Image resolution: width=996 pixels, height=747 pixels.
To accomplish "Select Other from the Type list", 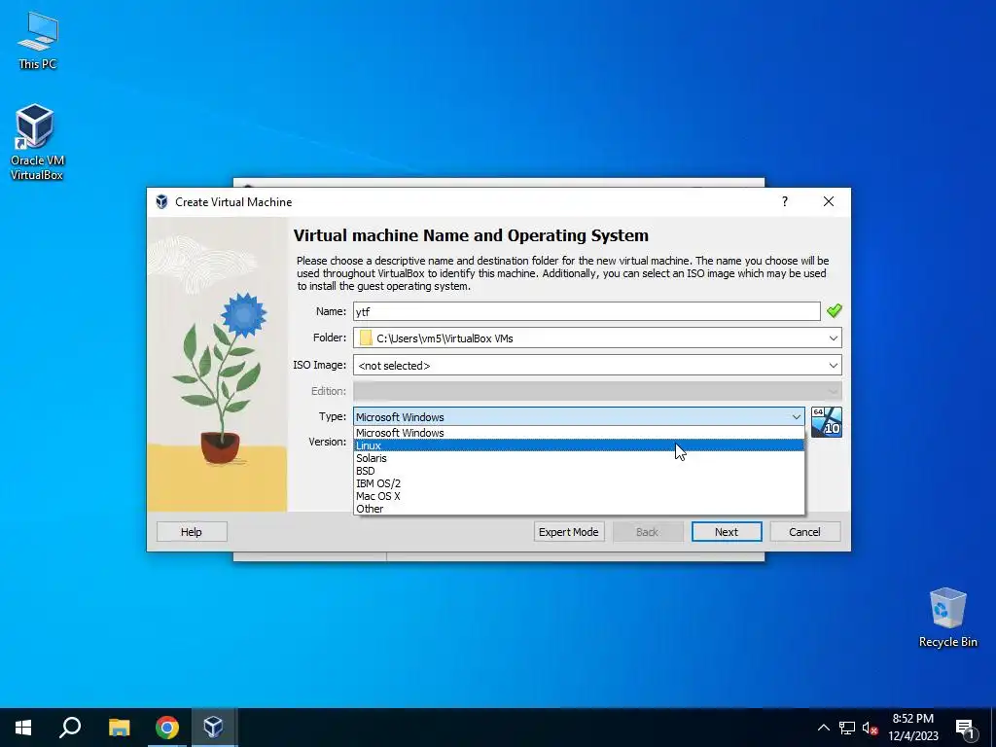I will (579, 509).
